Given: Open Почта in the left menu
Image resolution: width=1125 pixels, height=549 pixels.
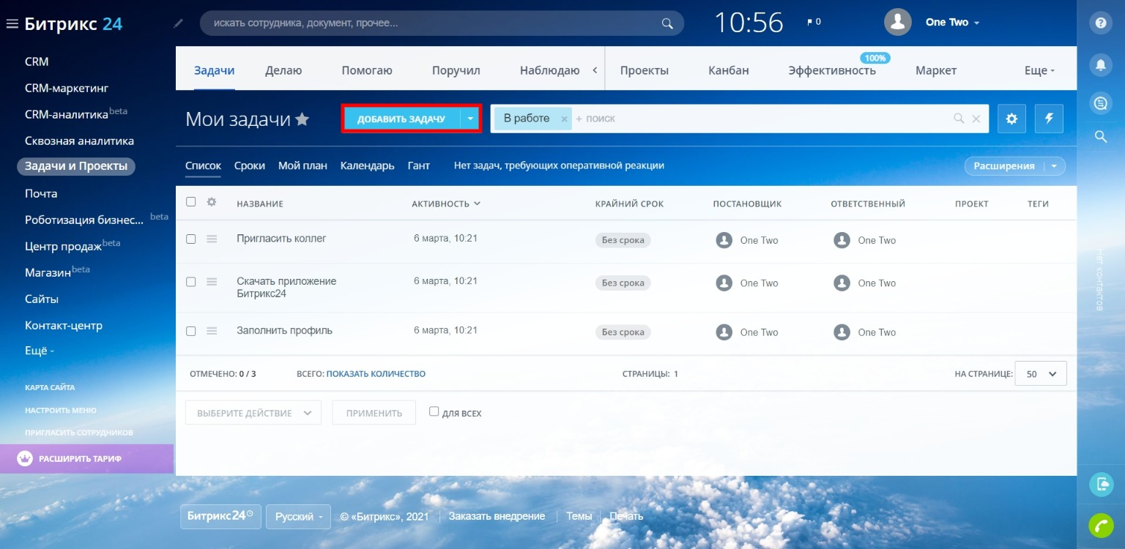Looking at the screenshot, I should (x=41, y=193).
